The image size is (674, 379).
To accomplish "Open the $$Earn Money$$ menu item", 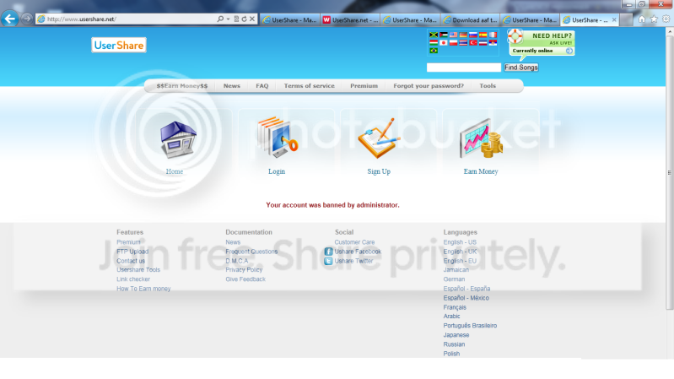I will coord(182,86).
